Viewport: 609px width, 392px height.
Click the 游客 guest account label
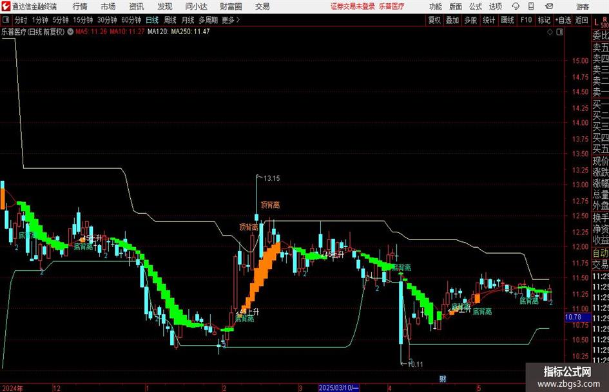click(x=582, y=6)
